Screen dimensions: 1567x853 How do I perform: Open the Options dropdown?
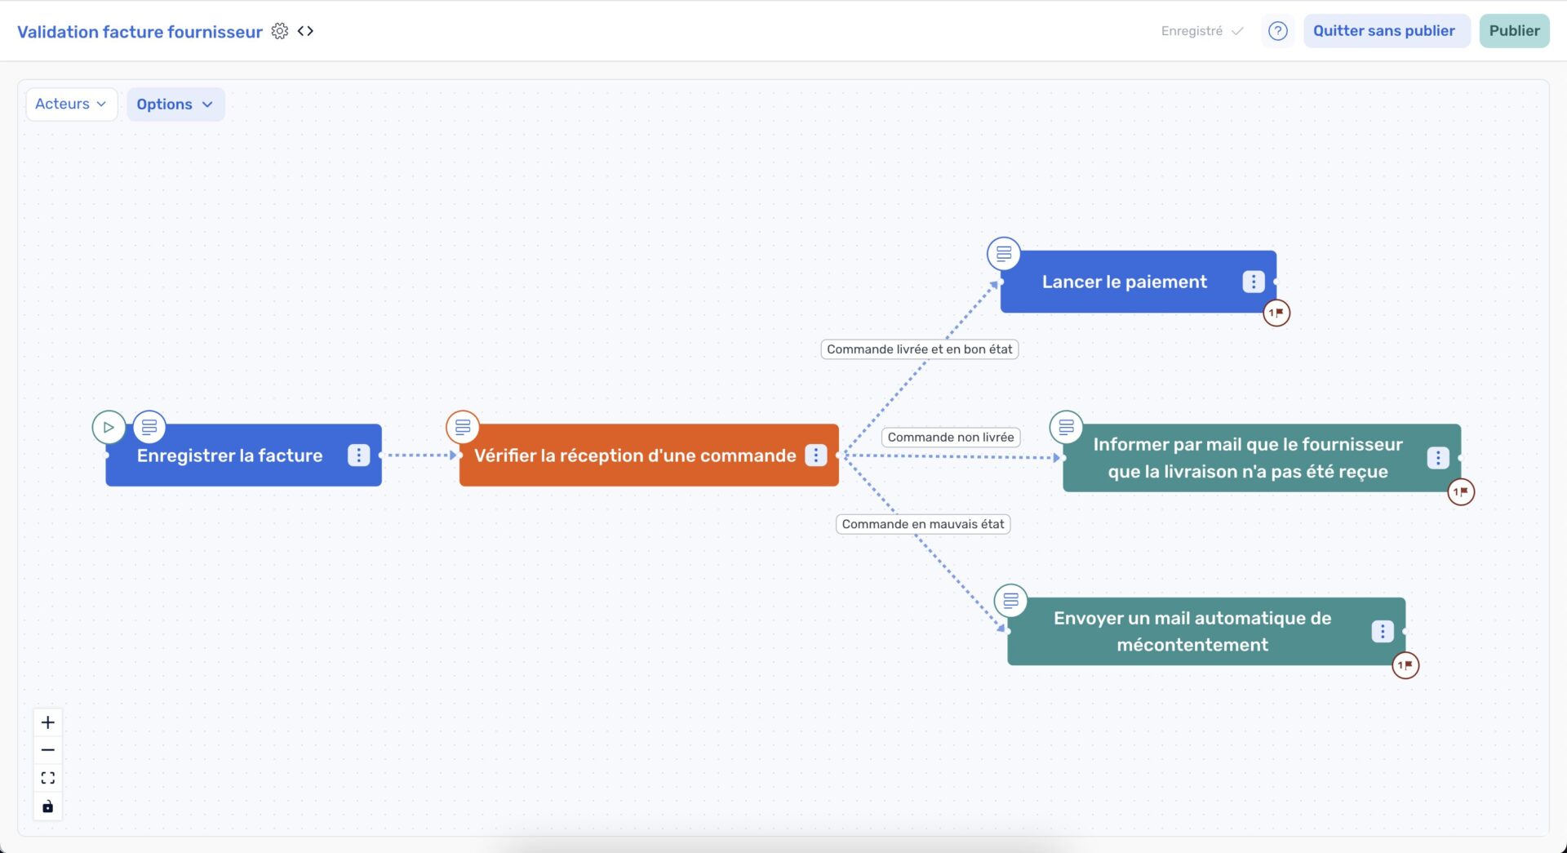tap(175, 104)
